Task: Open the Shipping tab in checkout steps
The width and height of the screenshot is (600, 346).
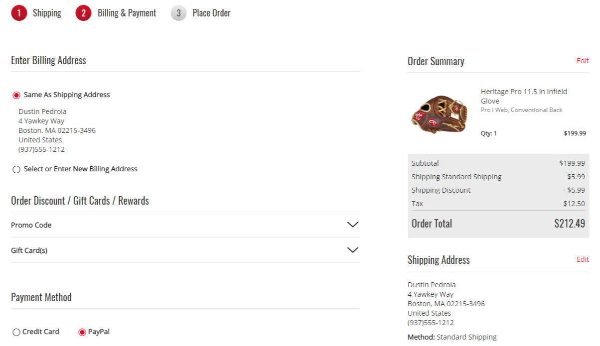Action: click(47, 13)
